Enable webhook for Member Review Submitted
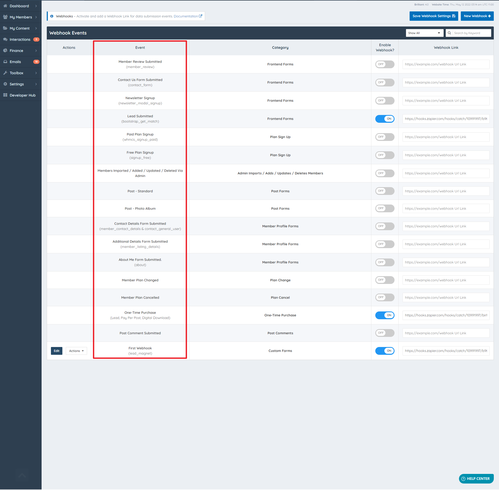This screenshot has height=490, width=499. click(x=385, y=64)
